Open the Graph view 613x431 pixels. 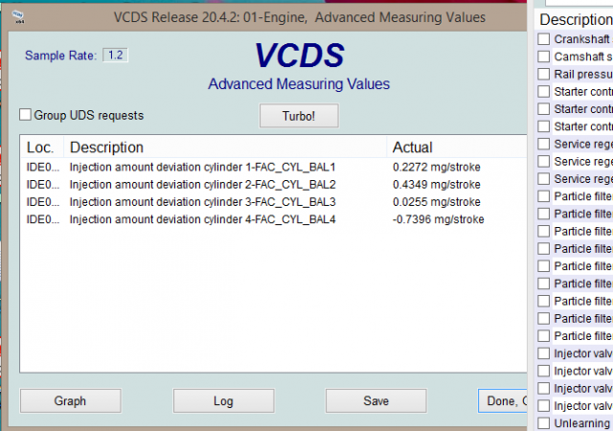click(71, 401)
